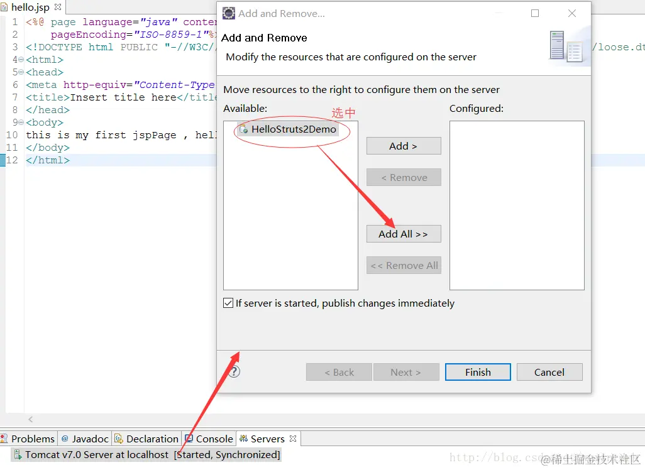Screen dimensions: 645x470
Task: Collapse the html tag fold on line 4
Action: pyautogui.click(x=21, y=60)
